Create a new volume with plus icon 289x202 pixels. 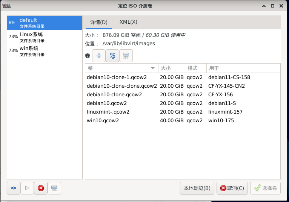pyautogui.click(x=99, y=56)
